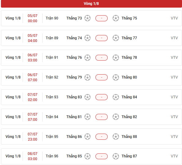Click the Thắng 73 team ball icon
182x165 pixels.
tap(87, 18)
